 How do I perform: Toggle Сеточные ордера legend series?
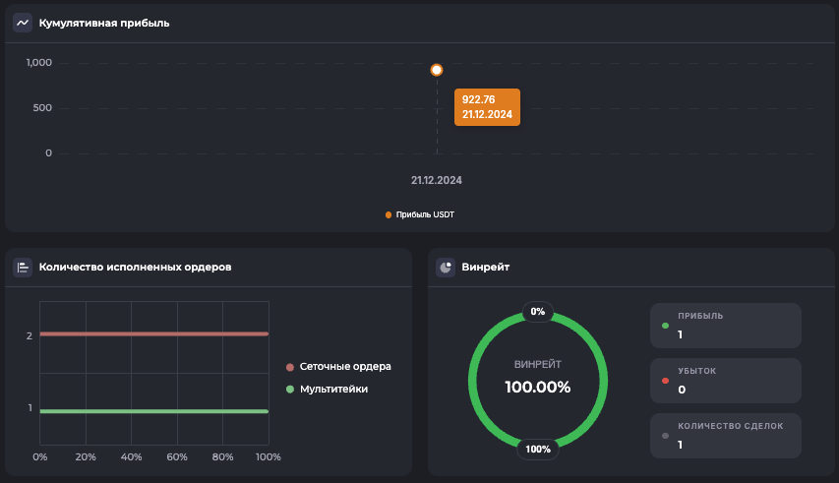345,367
